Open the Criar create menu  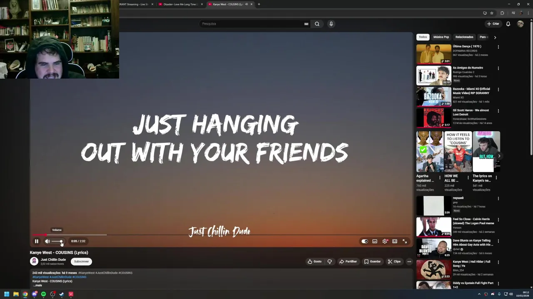pyautogui.click(x=493, y=24)
